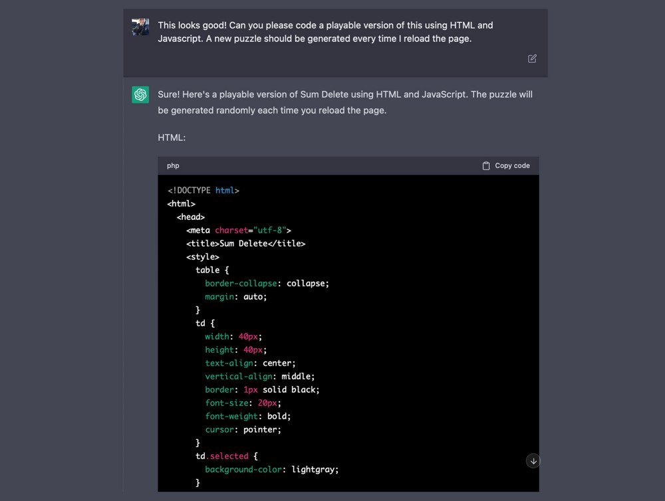Click the td.selected selector line
The height and width of the screenshot is (501, 665).
(x=226, y=456)
